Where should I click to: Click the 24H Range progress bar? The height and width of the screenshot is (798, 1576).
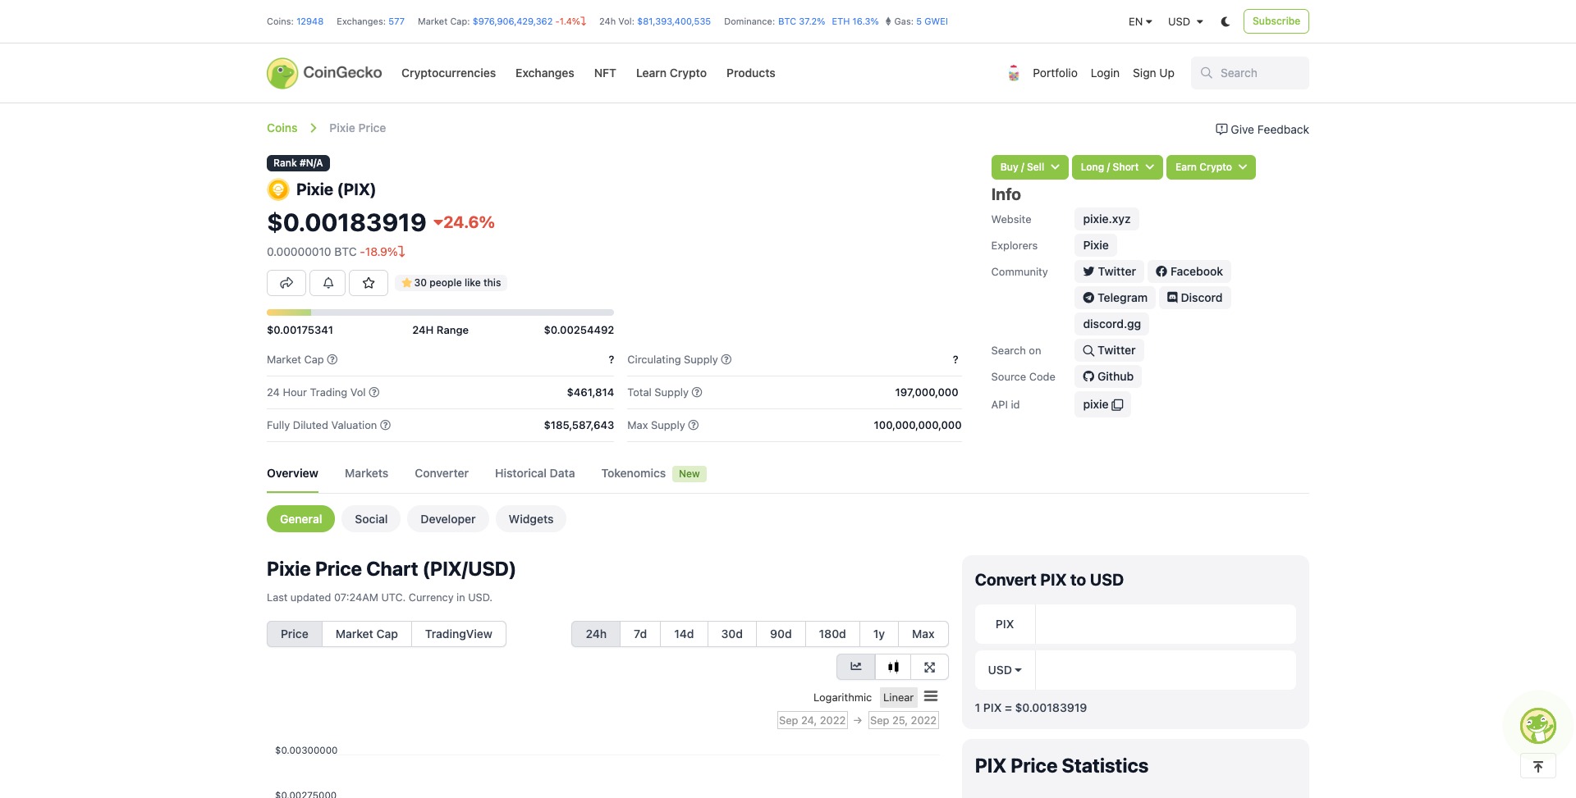(x=440, y=312)
